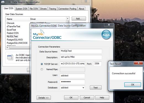144x103 pixels.
Task: Click the Port field showing 3306
Action: pos(97,64)
